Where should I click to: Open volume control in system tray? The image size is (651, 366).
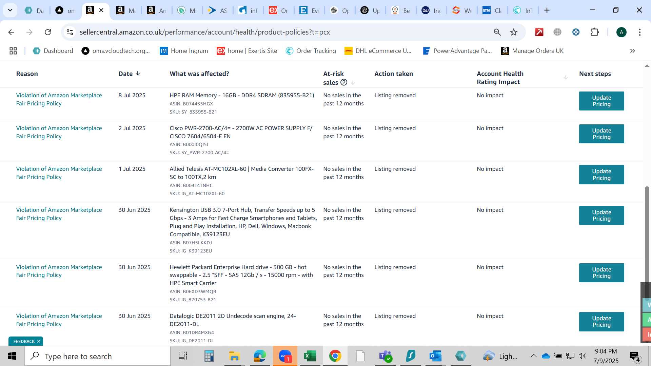click(x=582, y=356)
